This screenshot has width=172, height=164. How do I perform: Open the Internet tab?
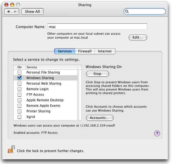(105, 51)
